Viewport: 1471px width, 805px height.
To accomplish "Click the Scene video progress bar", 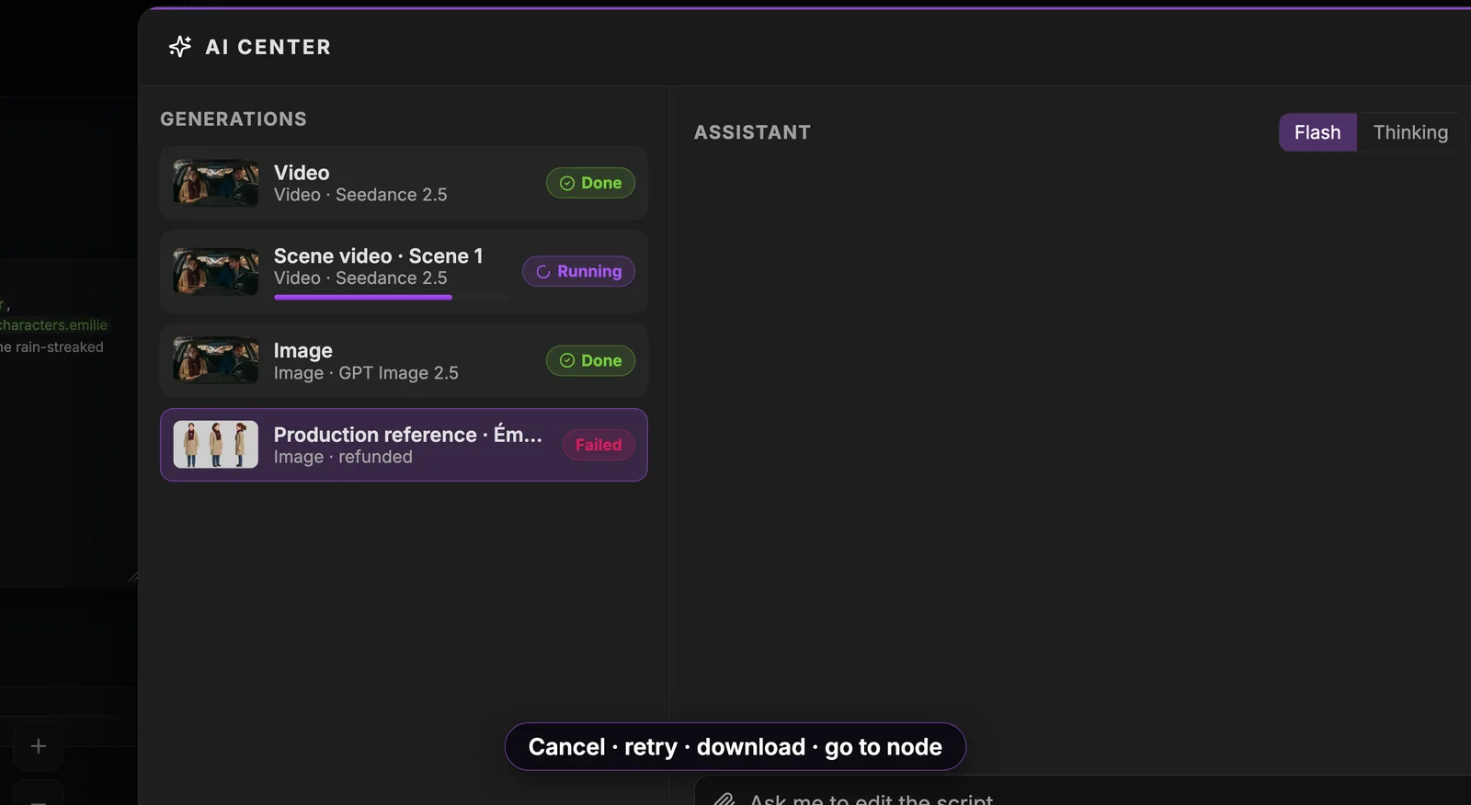I will [392, 297].
